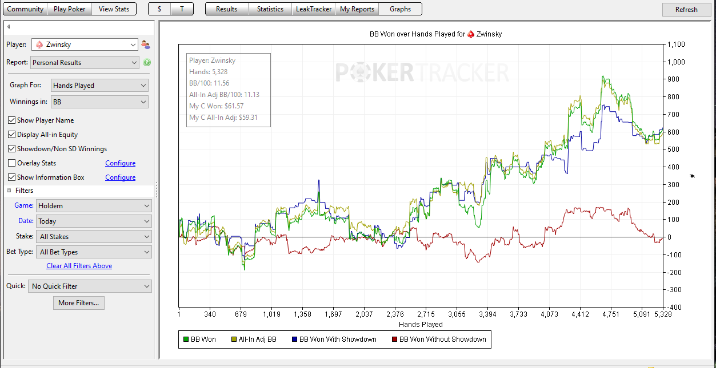Click the sidebar splitter grip dots
716x368 pixels.
157,190
